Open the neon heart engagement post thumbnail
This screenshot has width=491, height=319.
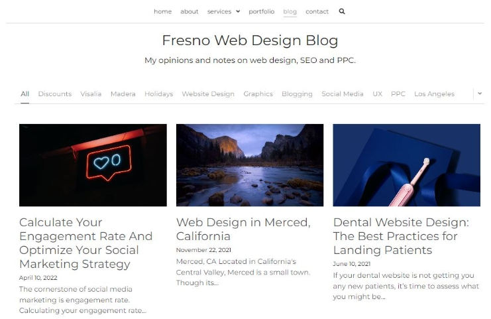pos(93,165)
